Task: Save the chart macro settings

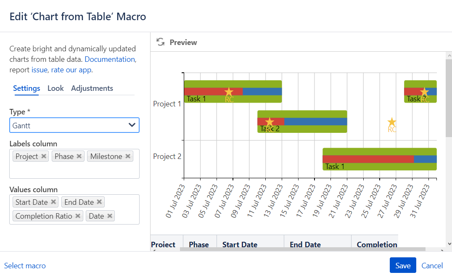Action: click(x=403, y=265)
